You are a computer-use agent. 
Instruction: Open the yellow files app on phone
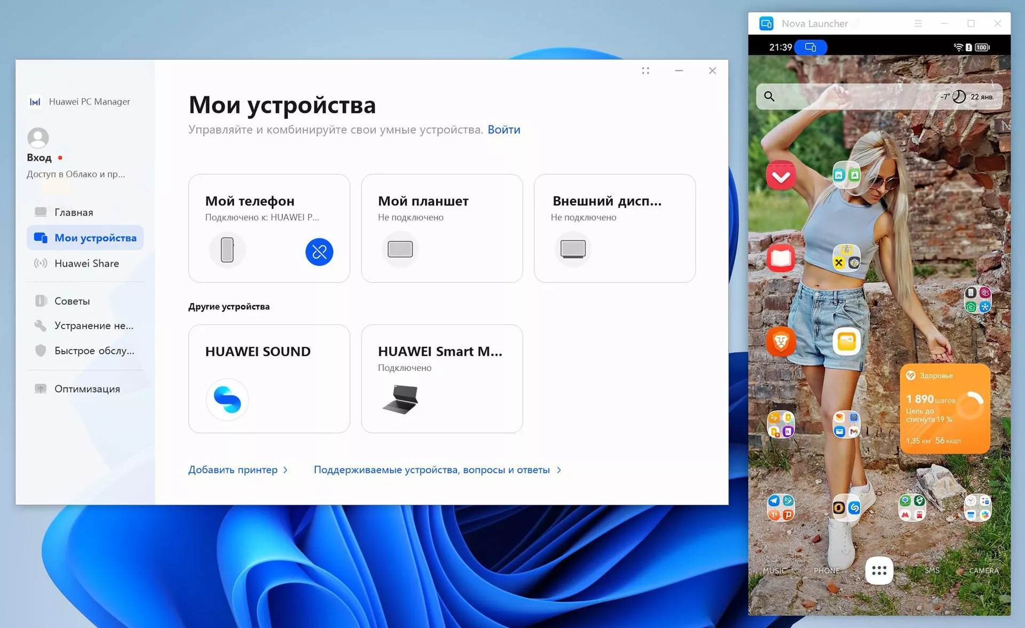coord(846,341)
